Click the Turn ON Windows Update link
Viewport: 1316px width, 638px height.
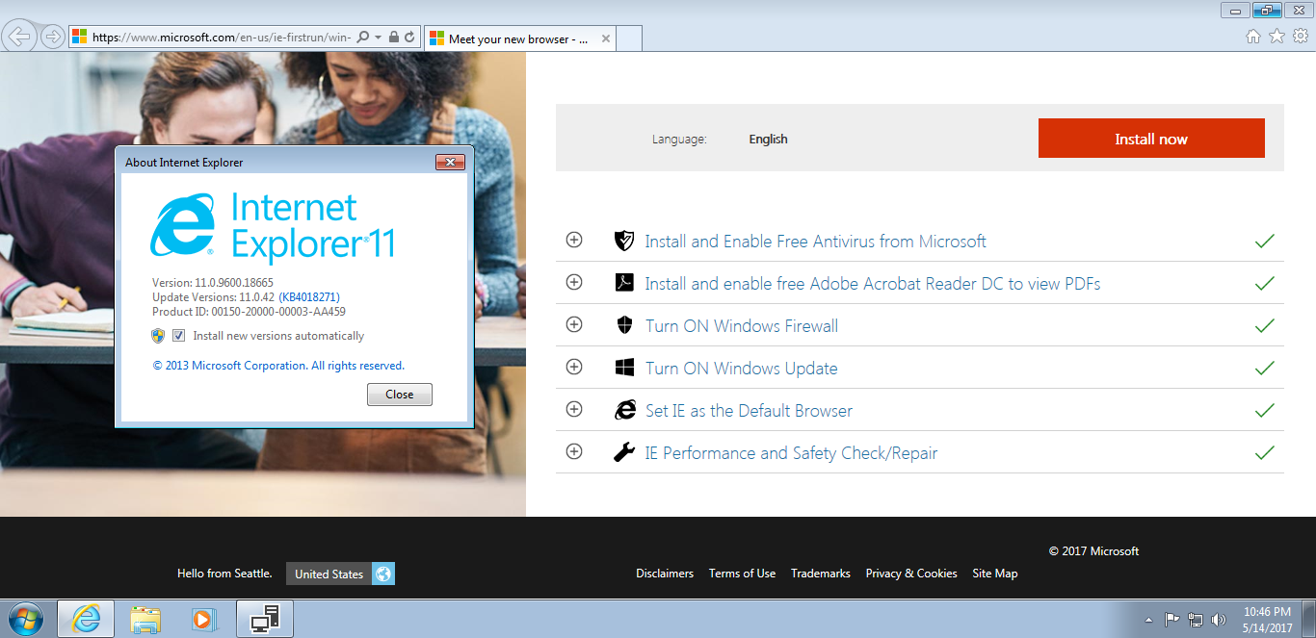point(742,369)
